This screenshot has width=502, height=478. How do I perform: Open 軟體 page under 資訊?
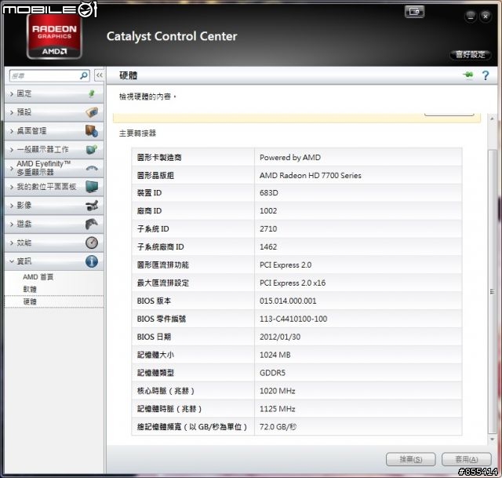click(30, 289)
